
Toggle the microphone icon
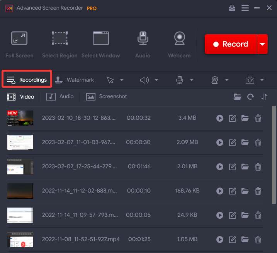coord(180,80)
